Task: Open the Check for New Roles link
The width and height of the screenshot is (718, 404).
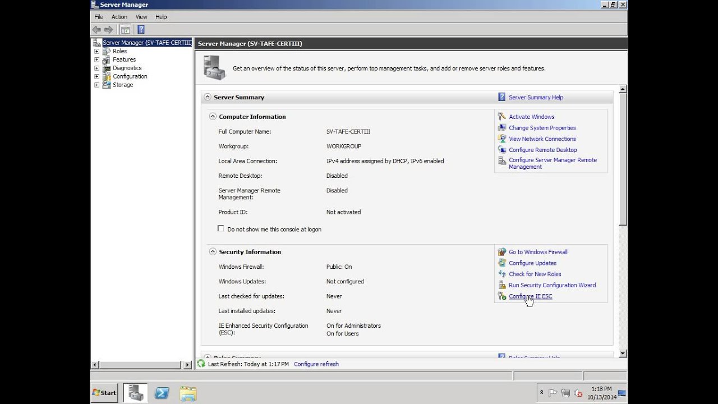Action: pos(535,274)
